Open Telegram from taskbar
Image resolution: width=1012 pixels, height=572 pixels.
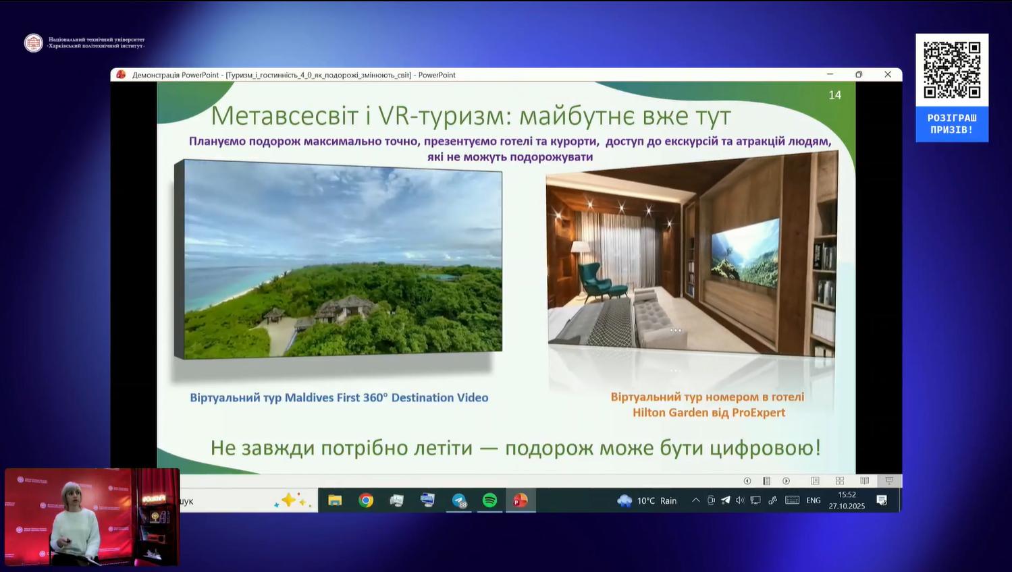click(459, 500)
